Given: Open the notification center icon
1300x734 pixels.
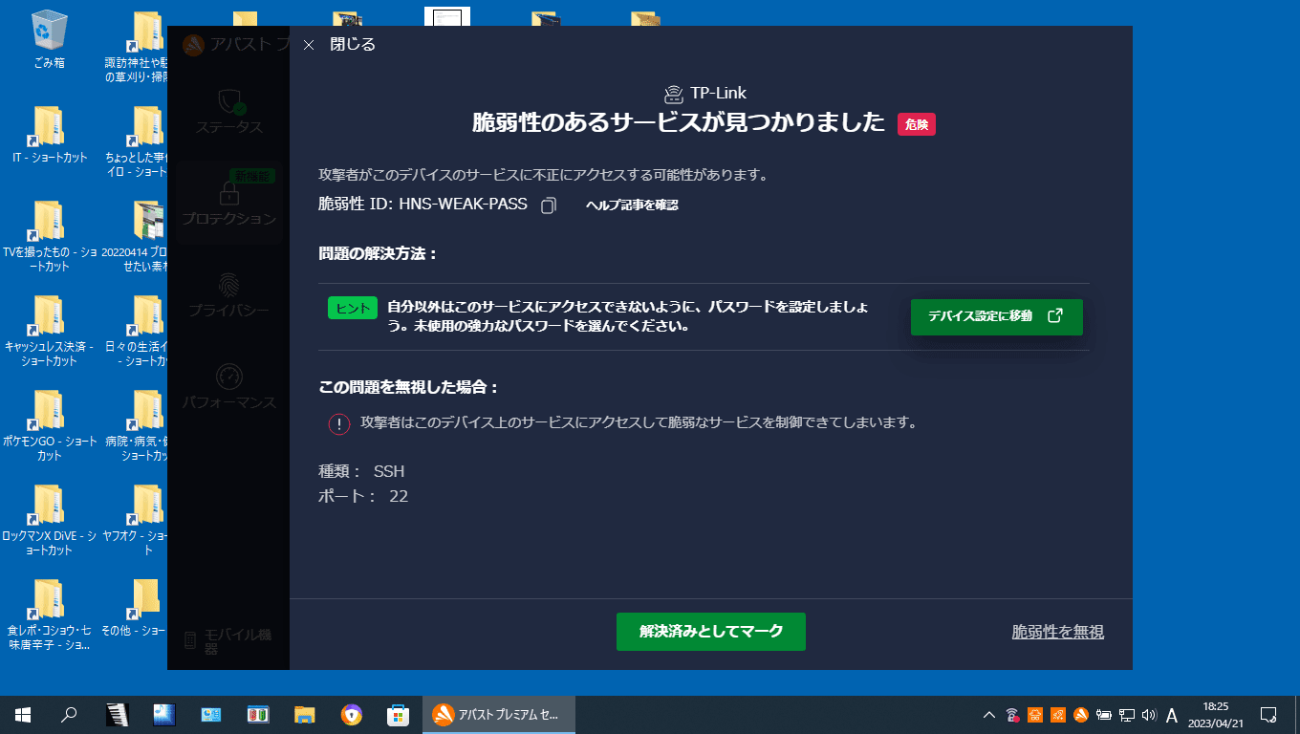Looking at the screenshot, I should pyautogui.click(x=1268, y=714).
